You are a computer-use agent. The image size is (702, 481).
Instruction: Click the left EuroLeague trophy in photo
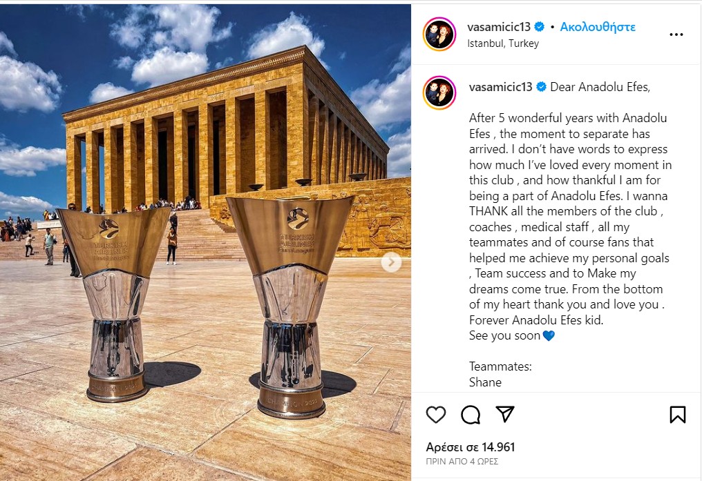[115, 304]
